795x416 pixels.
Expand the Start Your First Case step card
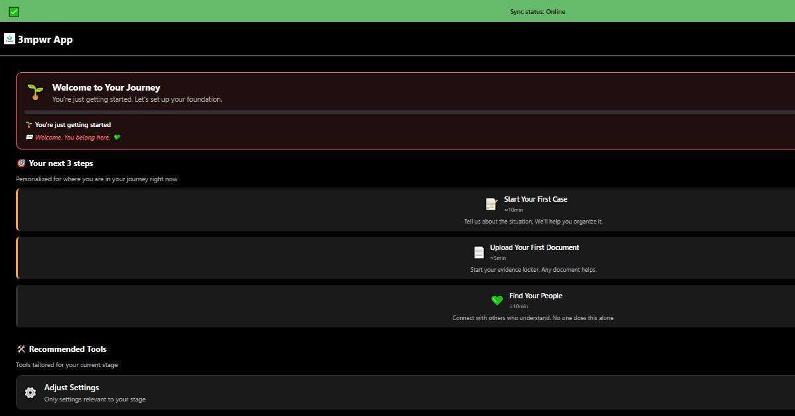coord(397,210)
